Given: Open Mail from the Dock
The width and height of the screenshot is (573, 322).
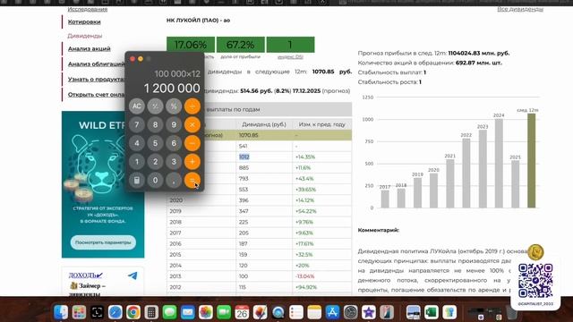Looking at the screenshot, I should tap(187, 312).
